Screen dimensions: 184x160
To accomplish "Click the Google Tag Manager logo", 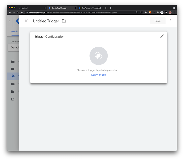I will [18, 21].
